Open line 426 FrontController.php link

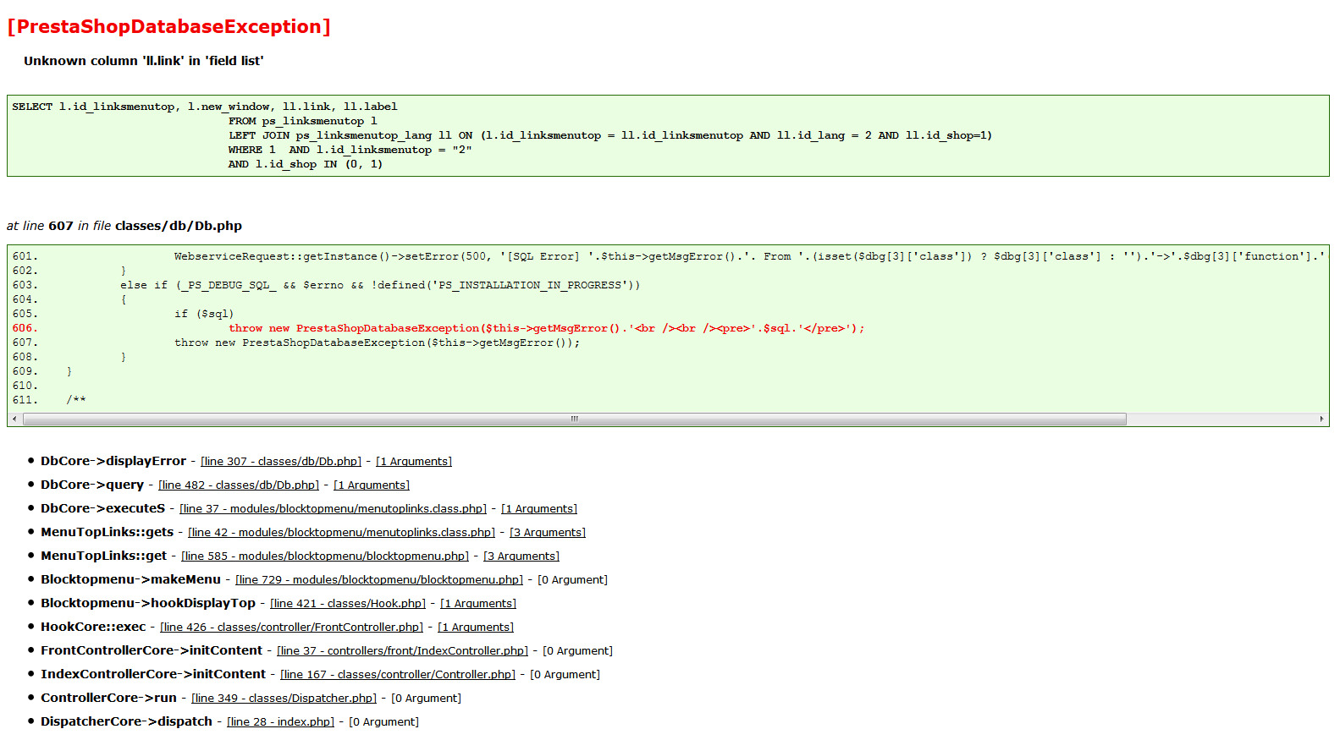pos(292,628)
